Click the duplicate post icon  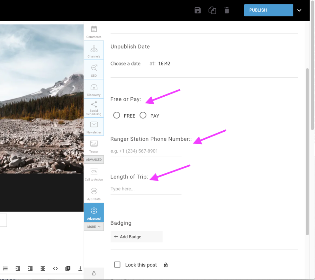pyautogui.click(x=212, y=10)
